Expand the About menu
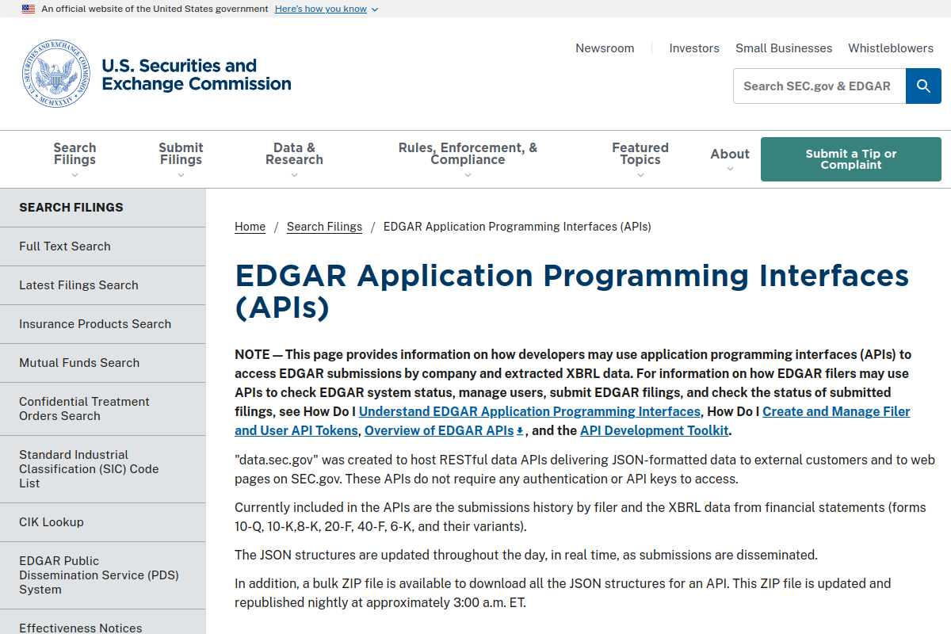The width and height of the screenshot is (951, 634). coord(730,159)
